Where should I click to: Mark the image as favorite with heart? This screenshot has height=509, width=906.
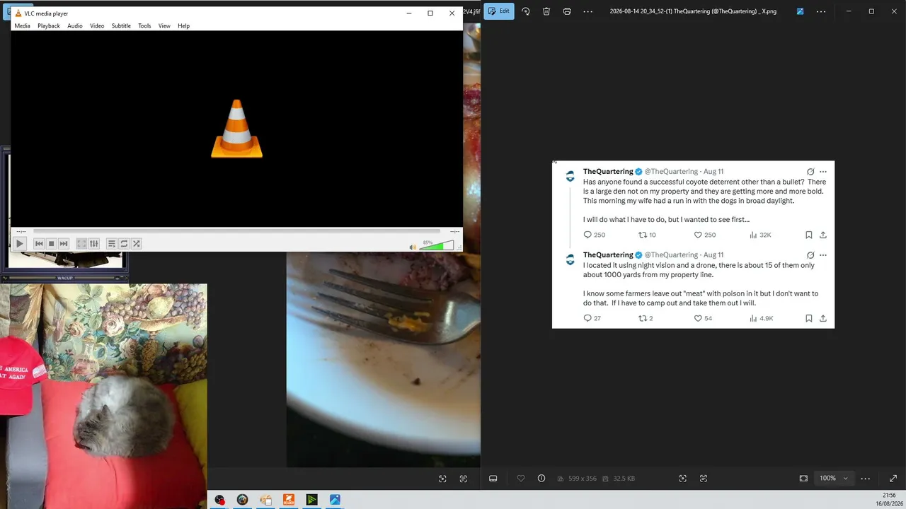click(521, 479)
